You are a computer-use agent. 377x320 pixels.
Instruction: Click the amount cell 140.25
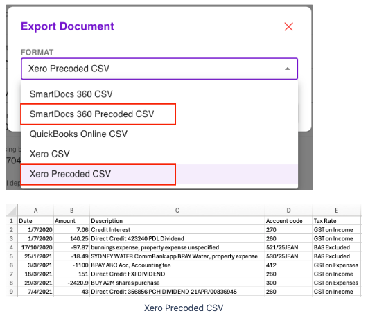[71, 238]
